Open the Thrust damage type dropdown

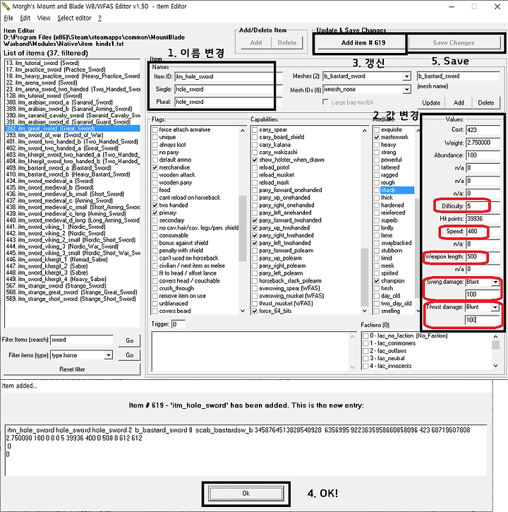pyautogui.click(x=495, y=307)
